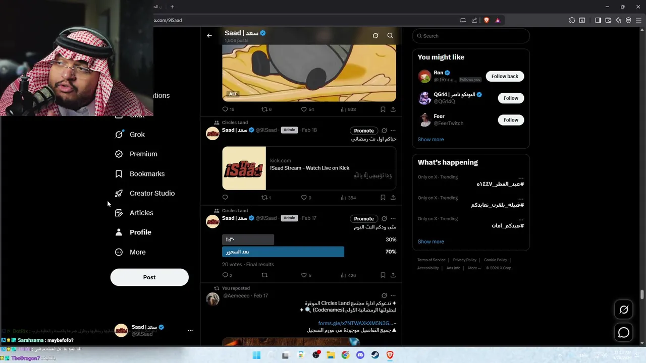Viewport: 646px width, 363px height.
Task: Open Brave Wallet toolbar icon
Action: 608,20
